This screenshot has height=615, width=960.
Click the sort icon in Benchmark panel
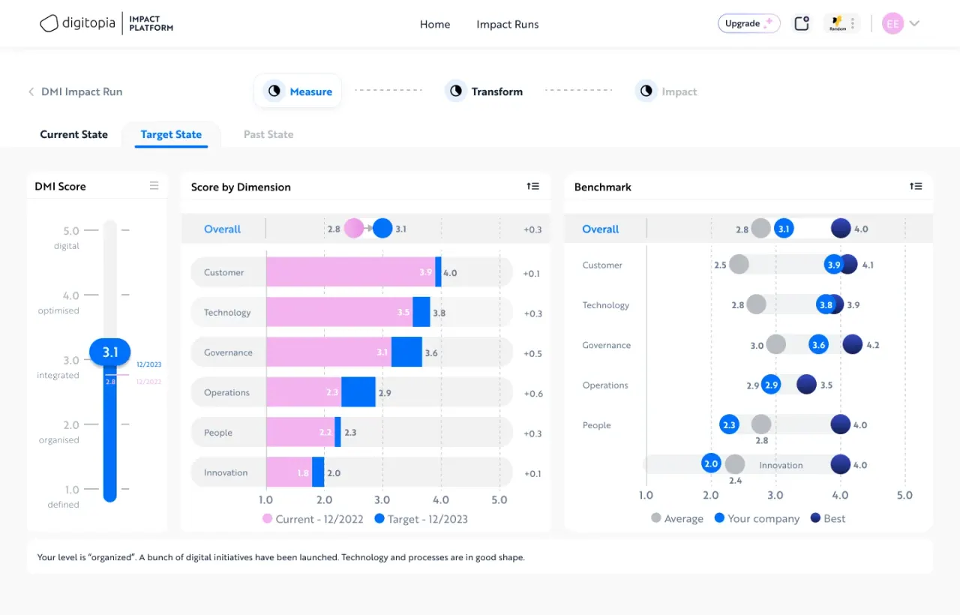coord(916,186)
